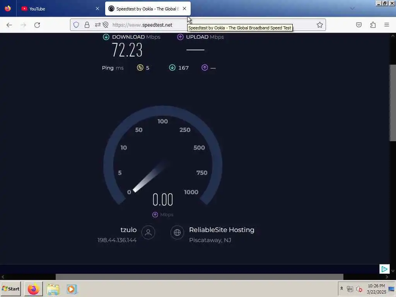The image size is (396, 297).
Task: Click the AdChoices icon on the page
Action: pyautogui.click(x=384, y=269)
